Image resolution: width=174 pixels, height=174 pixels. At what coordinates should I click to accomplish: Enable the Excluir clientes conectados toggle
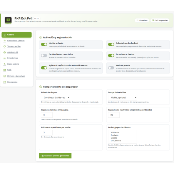click(x=44, y=55)
